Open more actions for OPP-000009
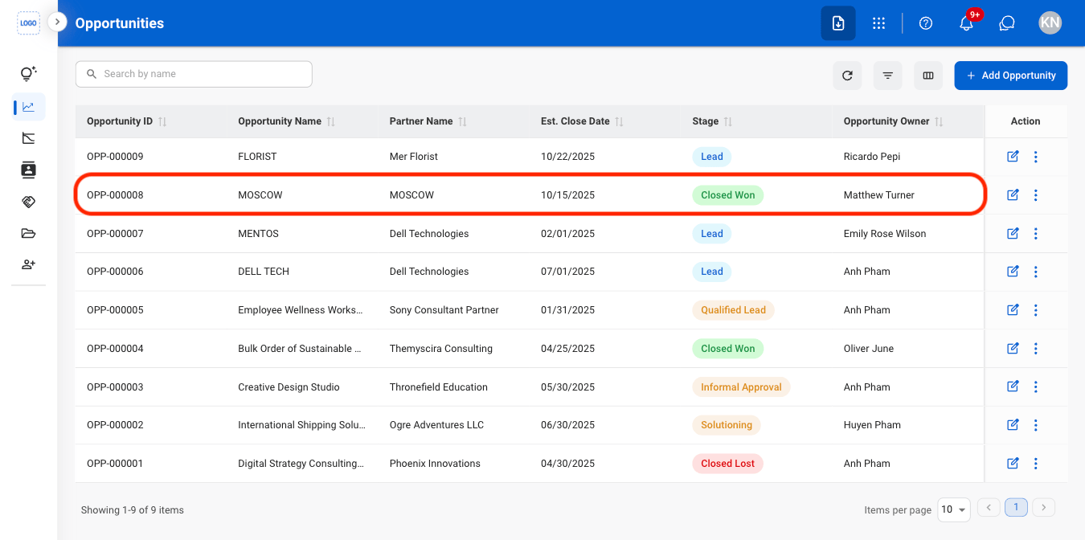 1035,157
